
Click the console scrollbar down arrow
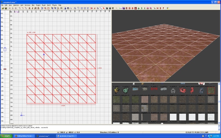pyautogui.click(x=219, y=130)
